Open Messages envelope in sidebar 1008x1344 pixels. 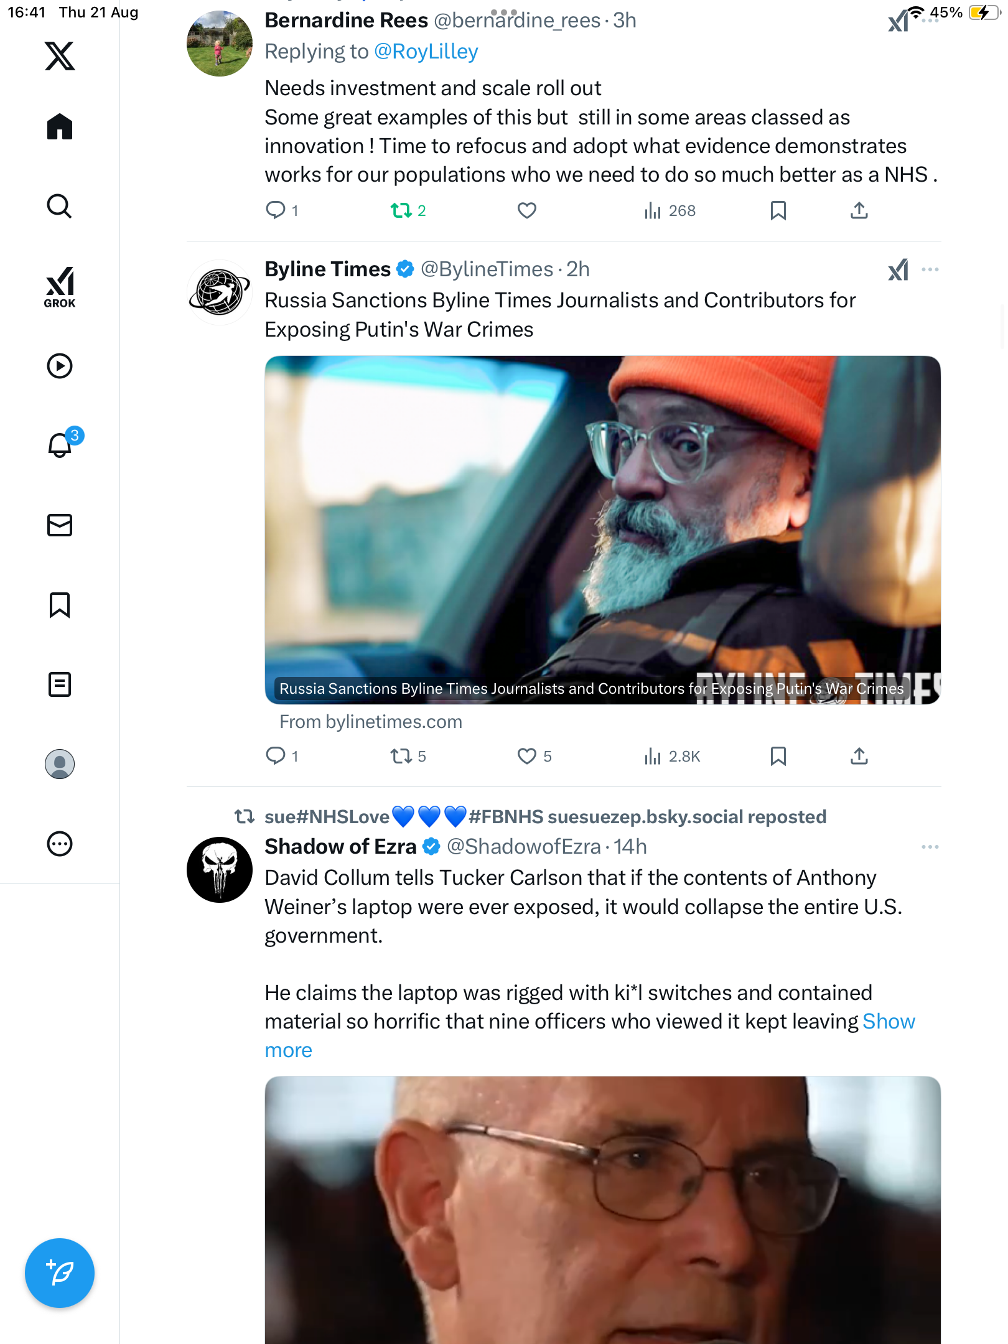coord(60,525)
